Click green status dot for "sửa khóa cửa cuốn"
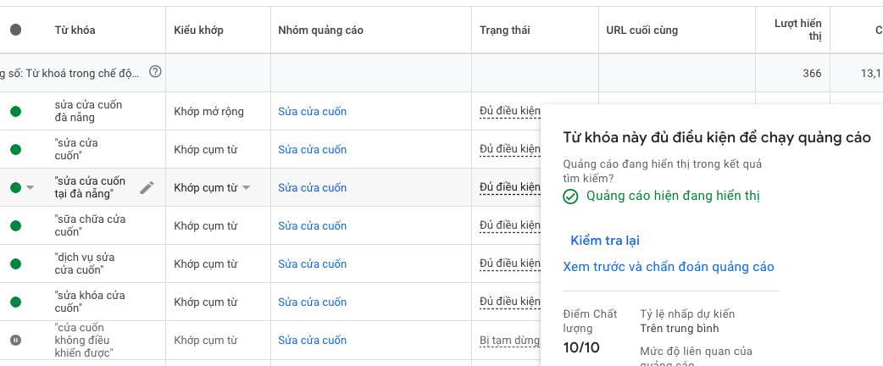This screenshot has height=366, width=883. (x=15, y=302)
